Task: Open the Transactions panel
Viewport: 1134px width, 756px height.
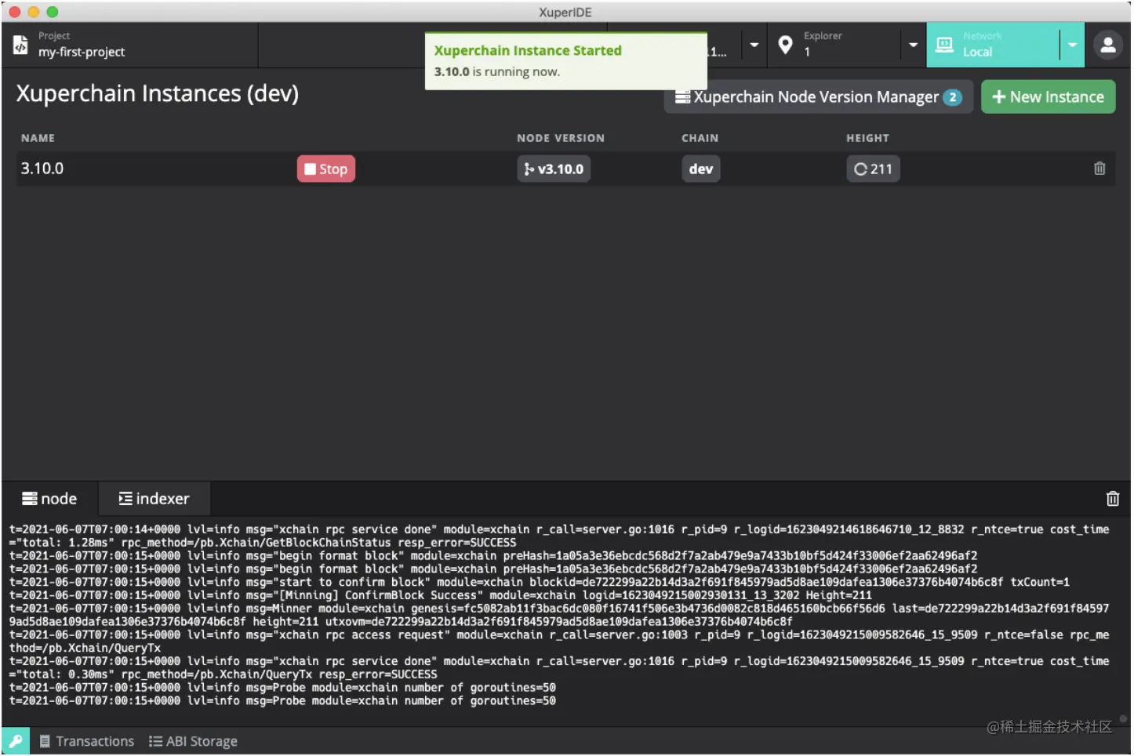Action: 87,741
